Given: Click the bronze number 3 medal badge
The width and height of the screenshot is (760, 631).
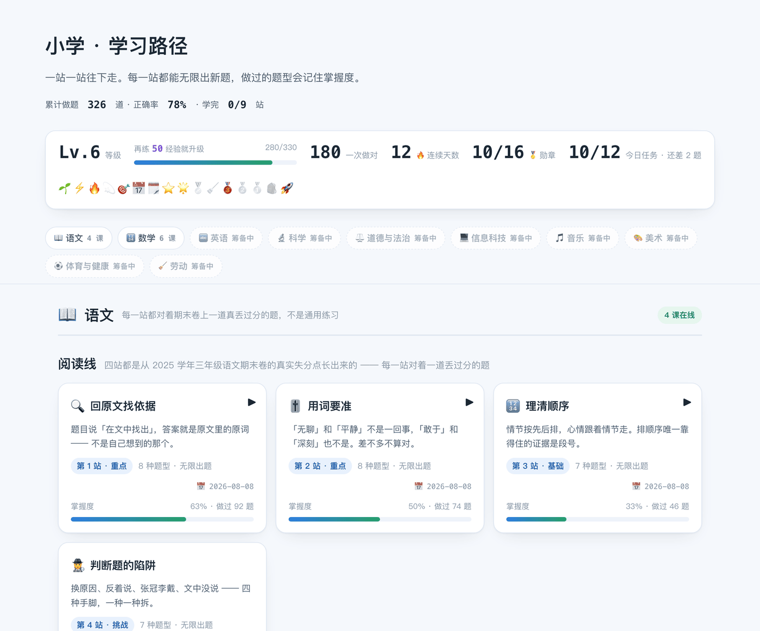Looking at the screenshot, I should pyautogui.click(x=227, y=188).
